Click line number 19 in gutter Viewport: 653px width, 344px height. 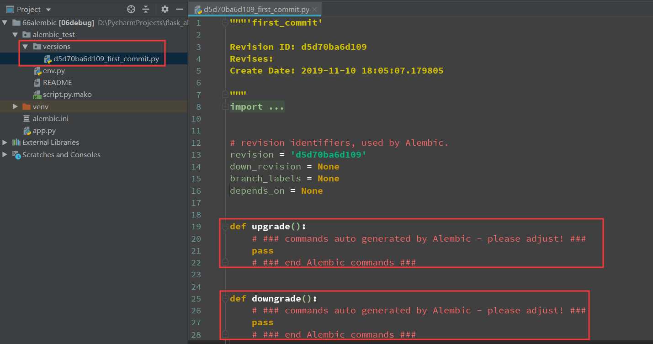click(x=196, y=227)
